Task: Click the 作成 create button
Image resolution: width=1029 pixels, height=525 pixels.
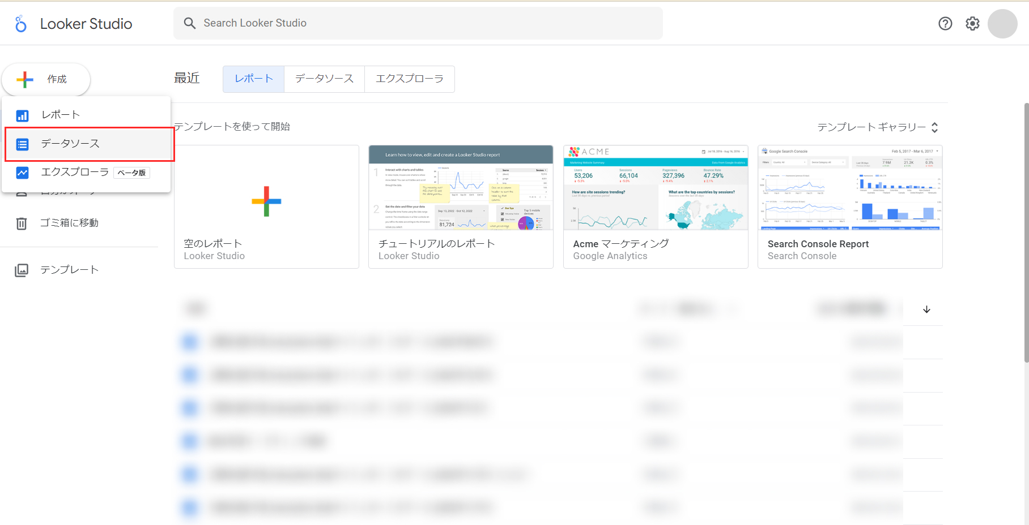Action: (46, 79)
